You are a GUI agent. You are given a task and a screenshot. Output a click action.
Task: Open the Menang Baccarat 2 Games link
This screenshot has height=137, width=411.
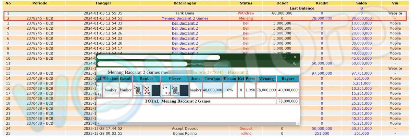click(185, 18)
